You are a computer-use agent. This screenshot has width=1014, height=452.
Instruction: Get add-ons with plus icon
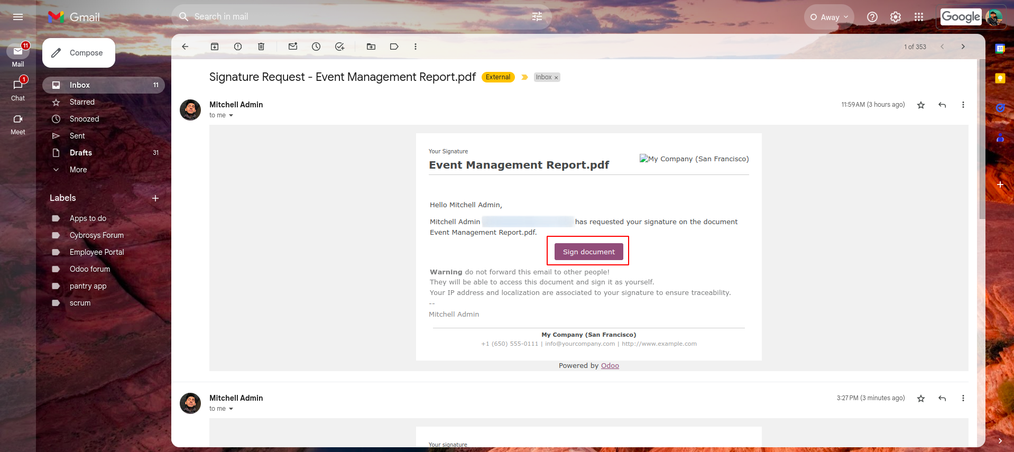(1000, 185)
